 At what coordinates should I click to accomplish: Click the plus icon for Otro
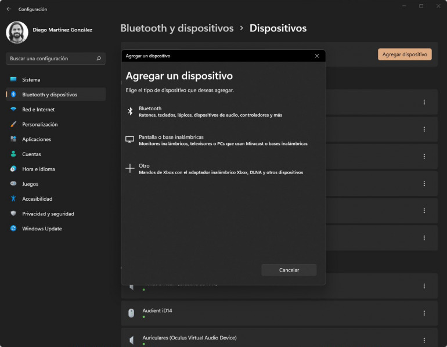130,169
